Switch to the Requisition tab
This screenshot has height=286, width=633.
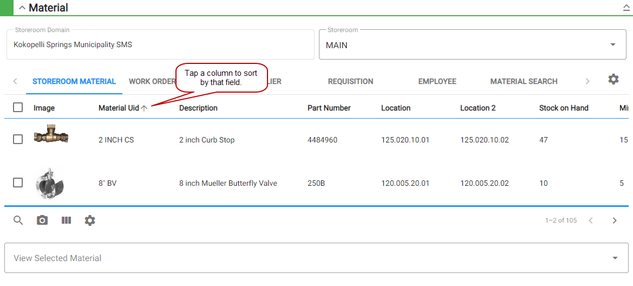click(350, 81)
